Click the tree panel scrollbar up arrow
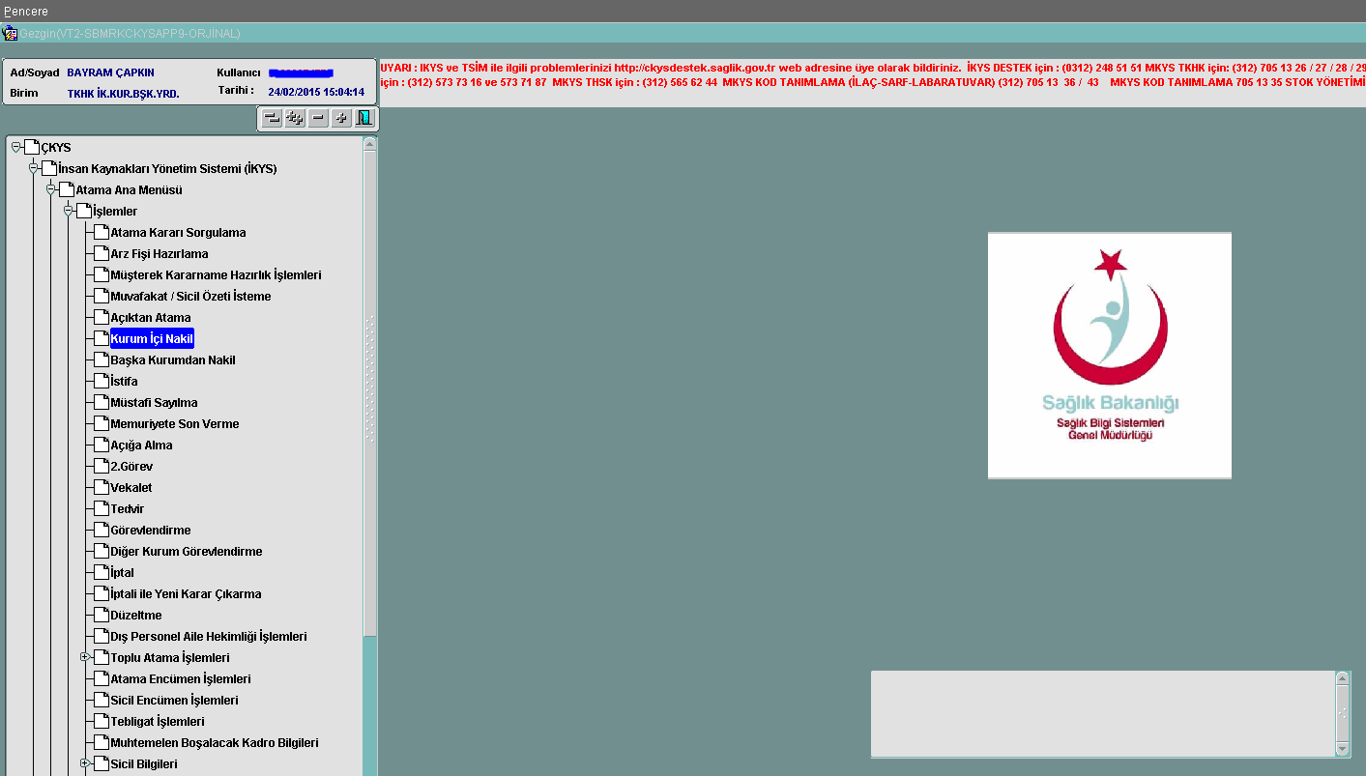 tap(369, 144)
